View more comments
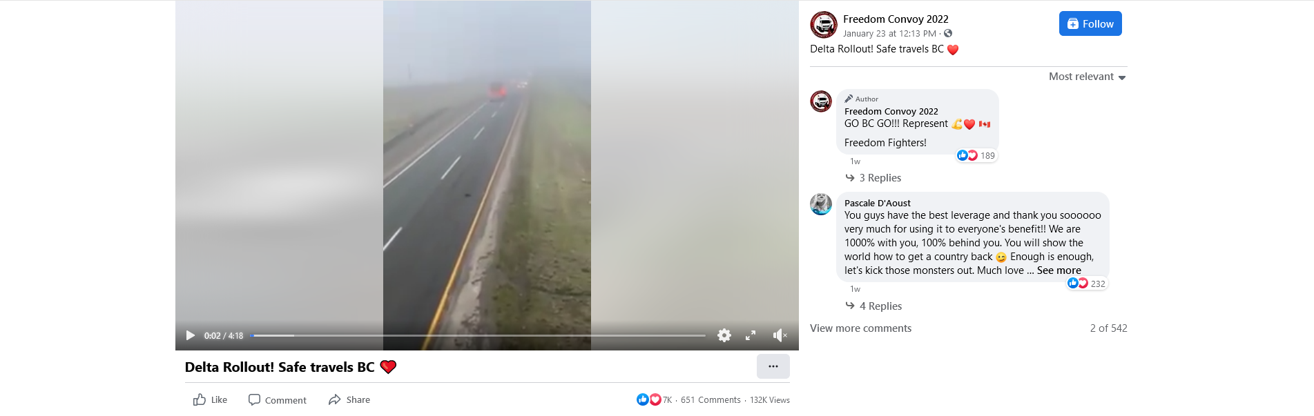1314x416 pixels. (860, 328)
